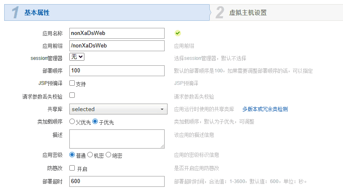This screenshot has width=343, height=191.
Task: Choose 机密 security level radio
Action: 90,155
